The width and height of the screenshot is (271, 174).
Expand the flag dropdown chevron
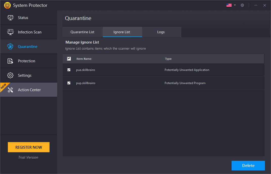[235, 5]
